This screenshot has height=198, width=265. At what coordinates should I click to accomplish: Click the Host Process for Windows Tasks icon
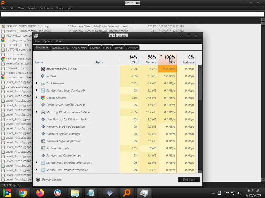point(43,119)
